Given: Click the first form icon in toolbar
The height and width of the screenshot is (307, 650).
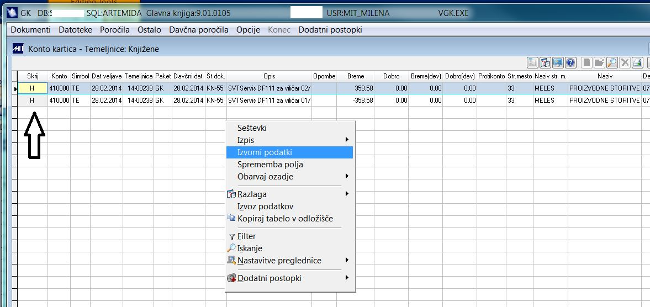Looking at the screenshot, I should [x=532, y=63].
